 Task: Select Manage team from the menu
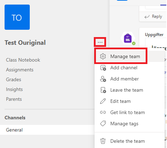point(121,56)
